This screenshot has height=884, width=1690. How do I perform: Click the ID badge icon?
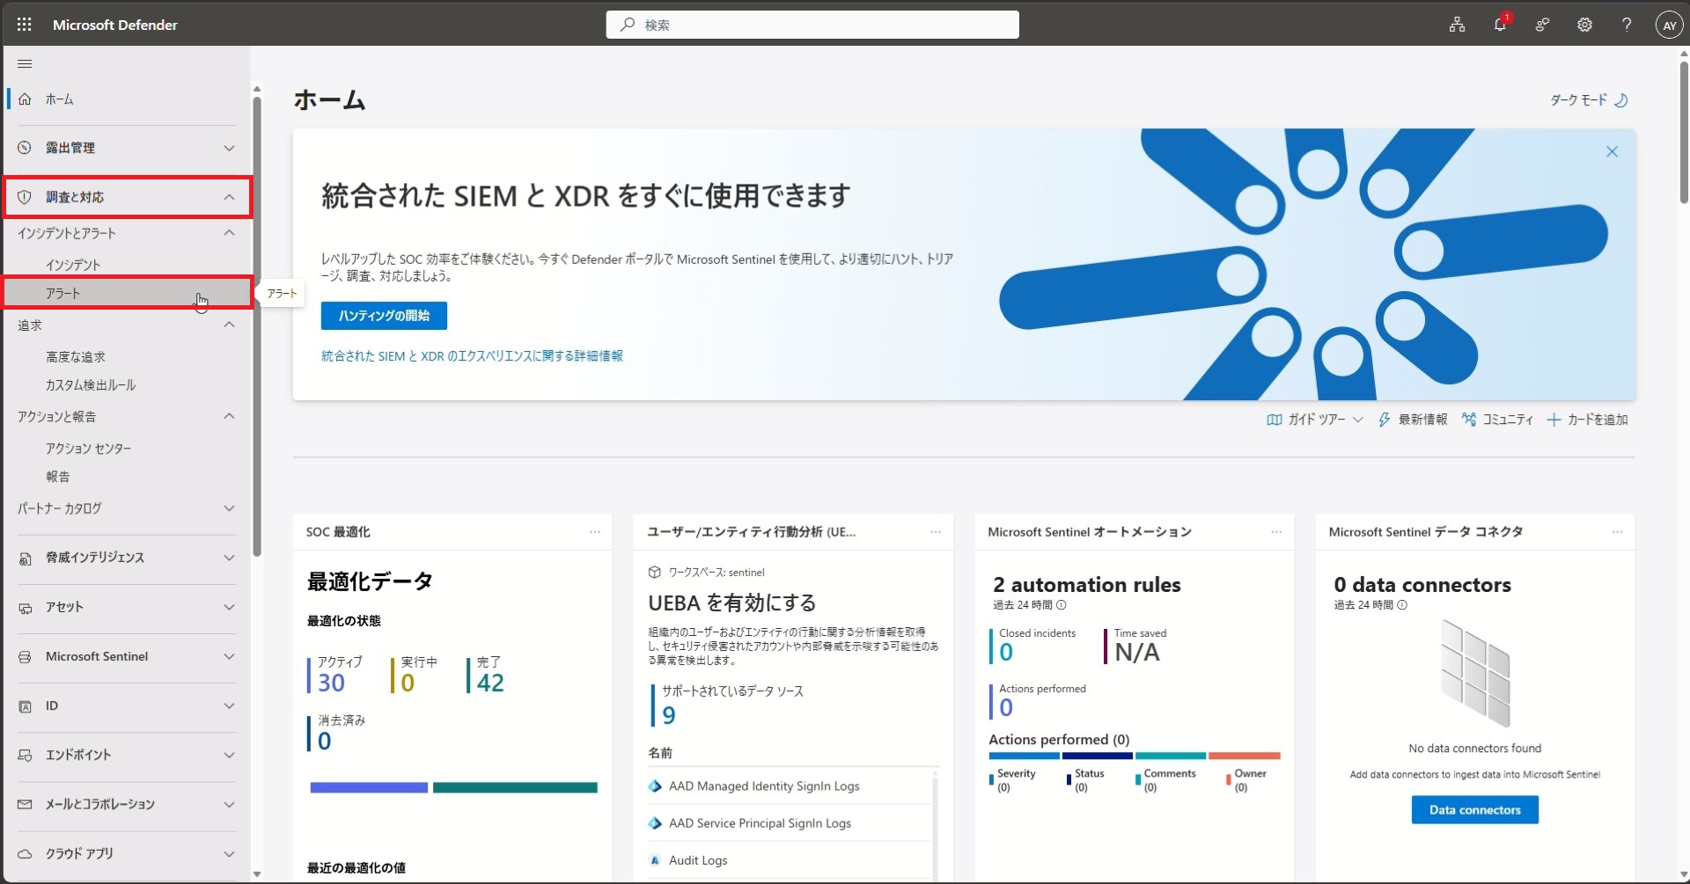click(x=25, y=705)
